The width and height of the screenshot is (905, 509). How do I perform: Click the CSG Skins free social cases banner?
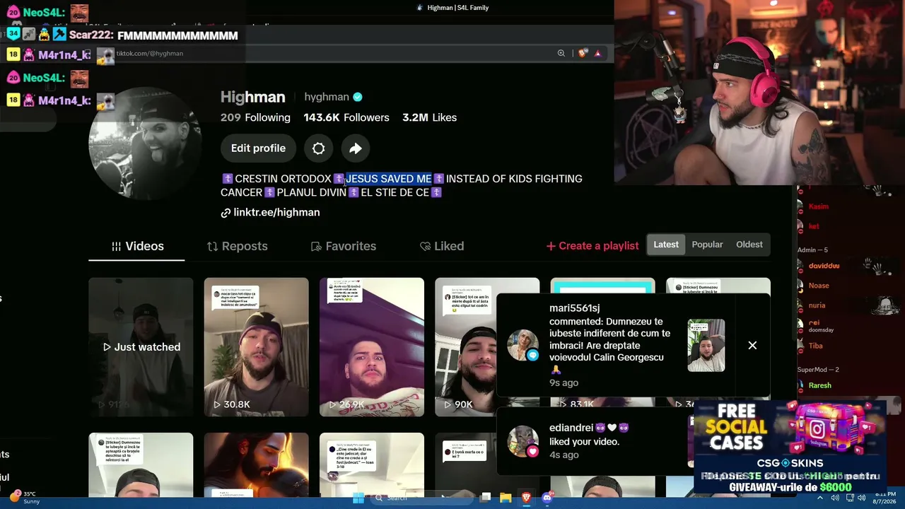pos(790,447)
